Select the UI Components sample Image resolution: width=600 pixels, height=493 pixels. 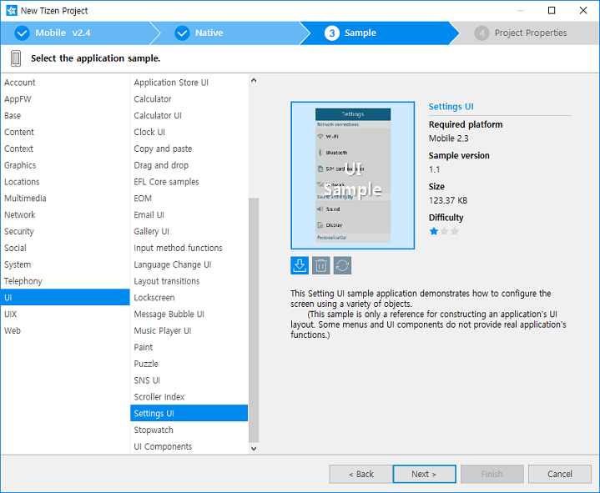tap(163, 446)
